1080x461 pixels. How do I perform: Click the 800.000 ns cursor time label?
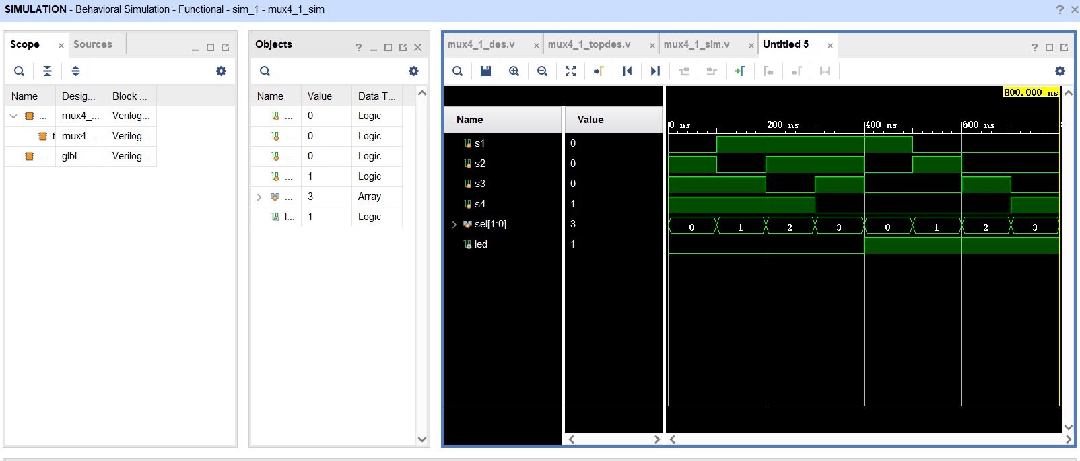pos(1031,92)
